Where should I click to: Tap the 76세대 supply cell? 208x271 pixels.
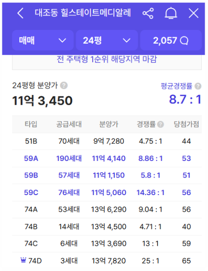[69, 192]
